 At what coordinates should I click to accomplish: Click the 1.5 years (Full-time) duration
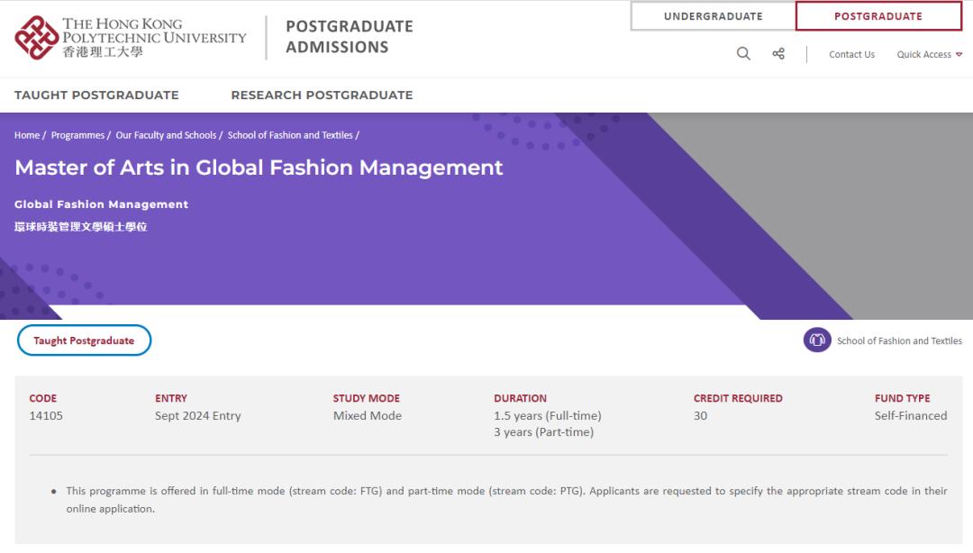pyautogui.click(x=548, y=416)
